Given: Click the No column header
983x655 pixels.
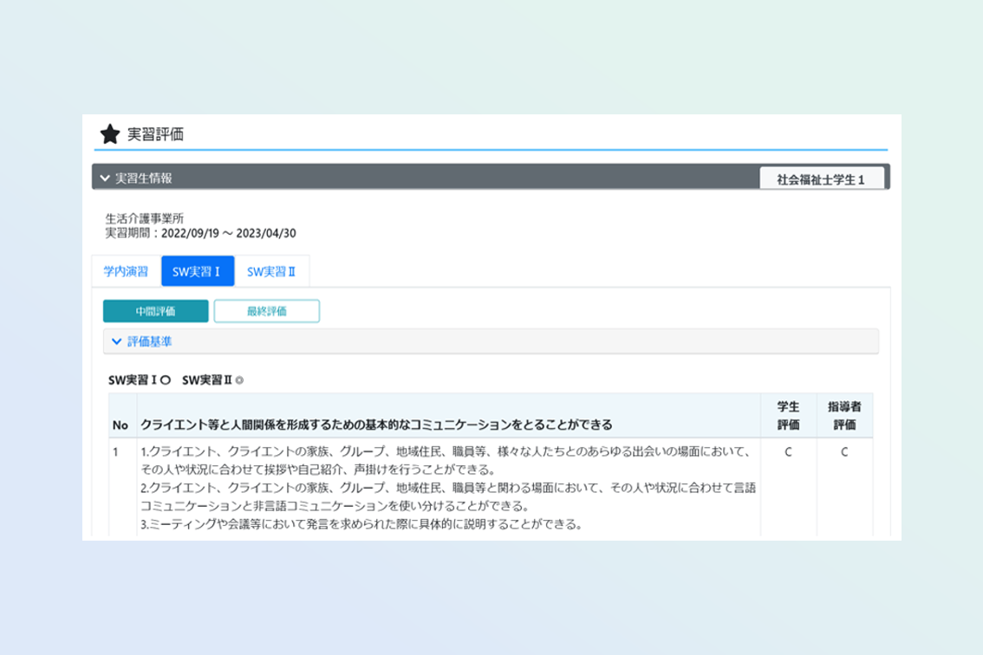Looking at the screenshot, I should tap(120, 425).
